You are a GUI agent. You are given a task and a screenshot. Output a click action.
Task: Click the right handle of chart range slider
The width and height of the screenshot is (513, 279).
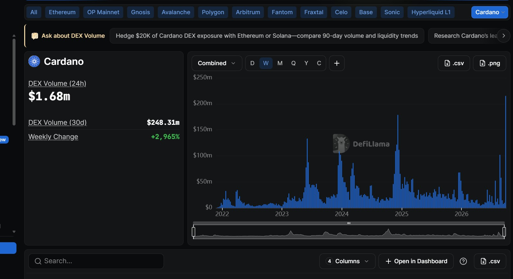(x=504, y=232)
